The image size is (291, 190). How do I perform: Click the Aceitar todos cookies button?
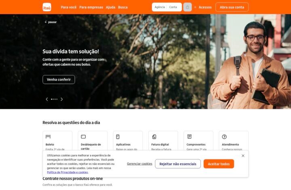[x=219, y=164]
